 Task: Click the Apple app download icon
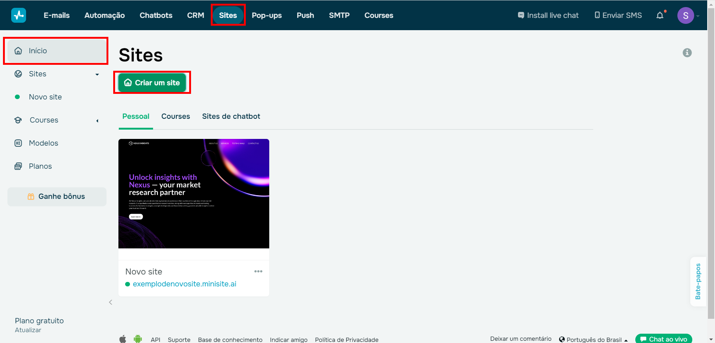[123, 339]
